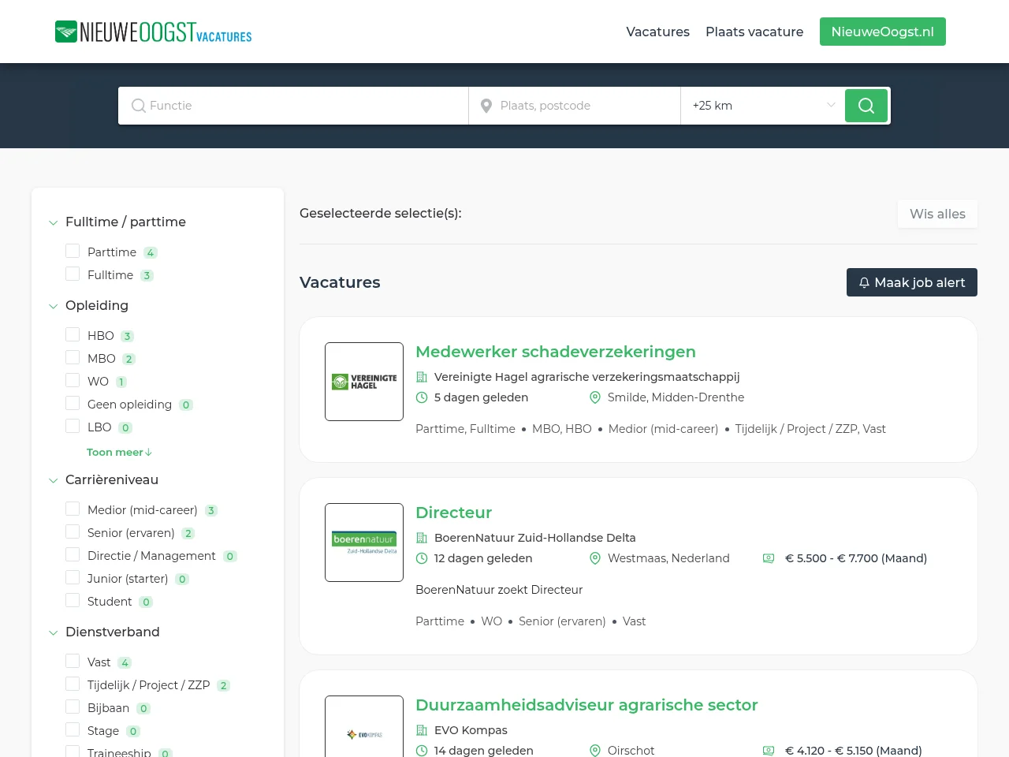Open Medewerker schadeverzekeringen vacancy
The image size is (1009, 757).
[556, 352]
